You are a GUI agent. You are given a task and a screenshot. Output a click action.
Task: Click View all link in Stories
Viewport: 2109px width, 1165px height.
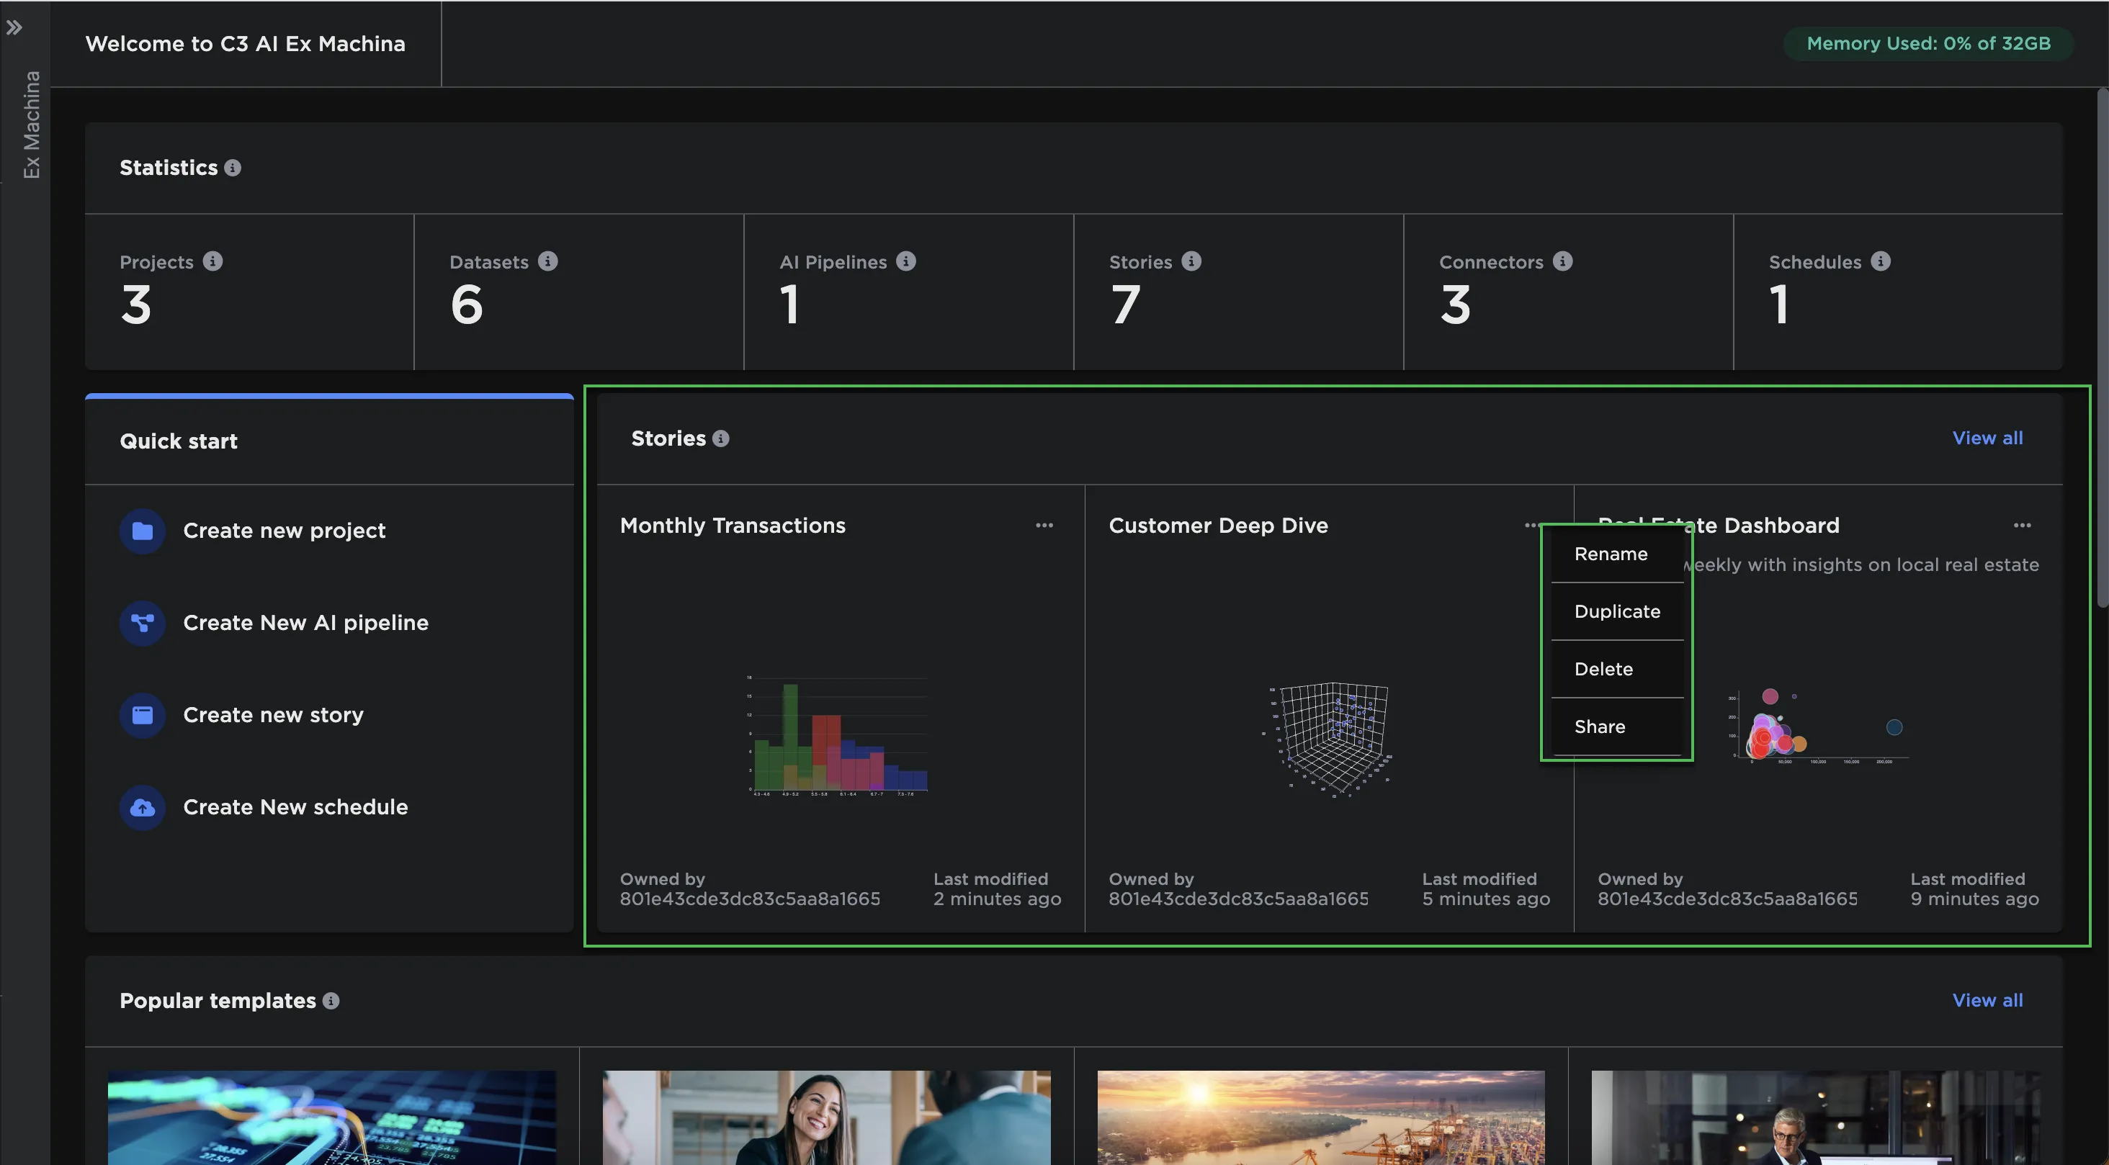[x=1987, y=438]
